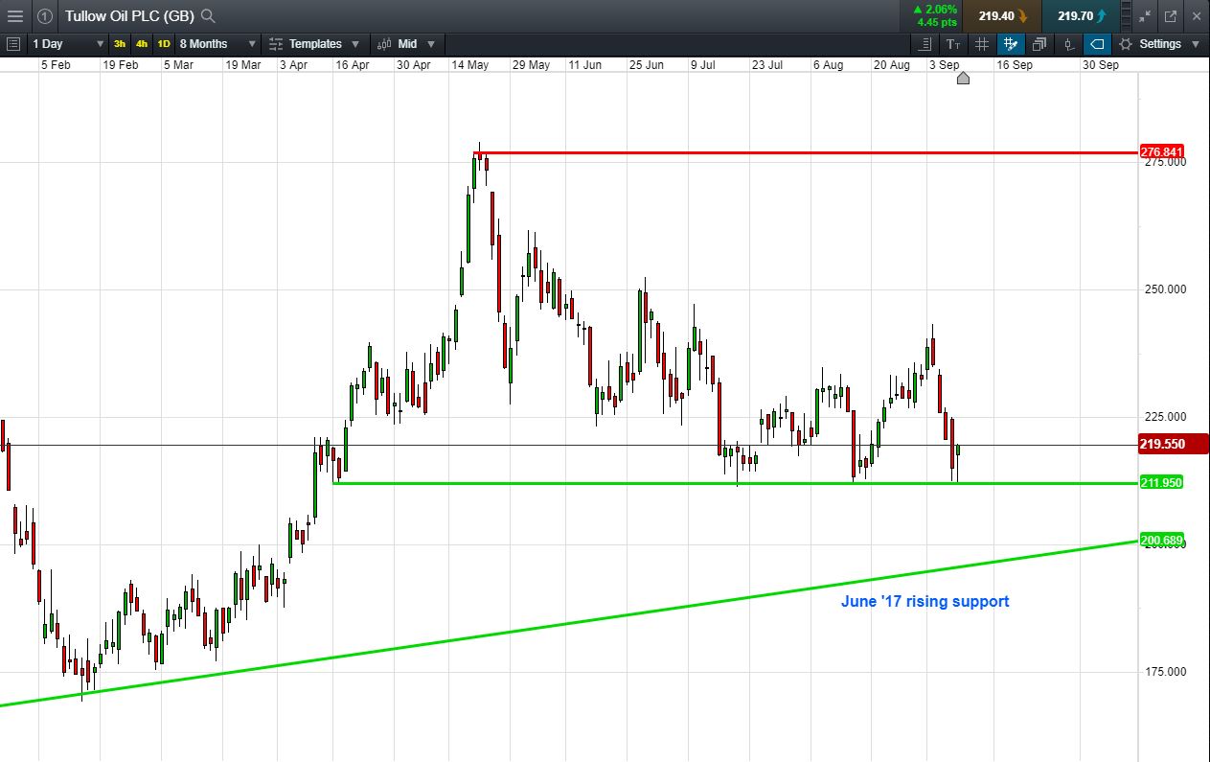The image size is (1210, 762).
Task: Click the time axis marker near 3 Sep
Action: [x=963, y=78]
